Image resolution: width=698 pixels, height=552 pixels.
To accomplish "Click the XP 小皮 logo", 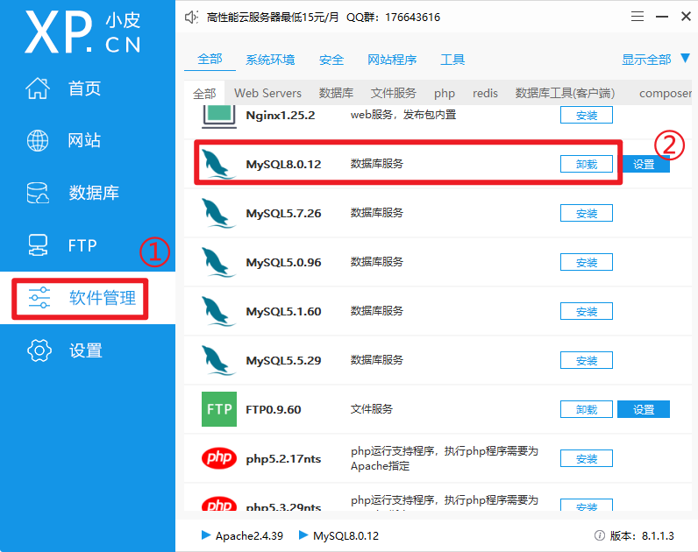I will (82, 32).
